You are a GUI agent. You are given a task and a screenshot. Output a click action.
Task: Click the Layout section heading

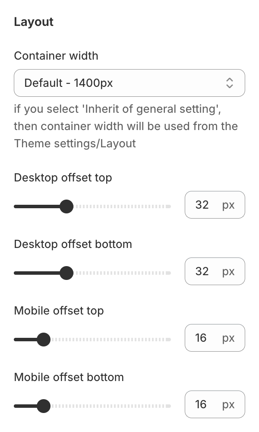(x=34, y=22)
